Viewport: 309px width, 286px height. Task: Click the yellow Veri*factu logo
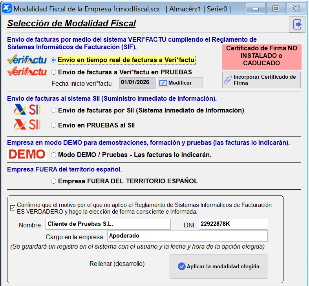tap(27, 60)
